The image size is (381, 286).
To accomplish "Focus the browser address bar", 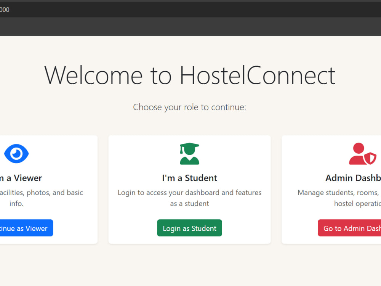I will click(190, 10).
